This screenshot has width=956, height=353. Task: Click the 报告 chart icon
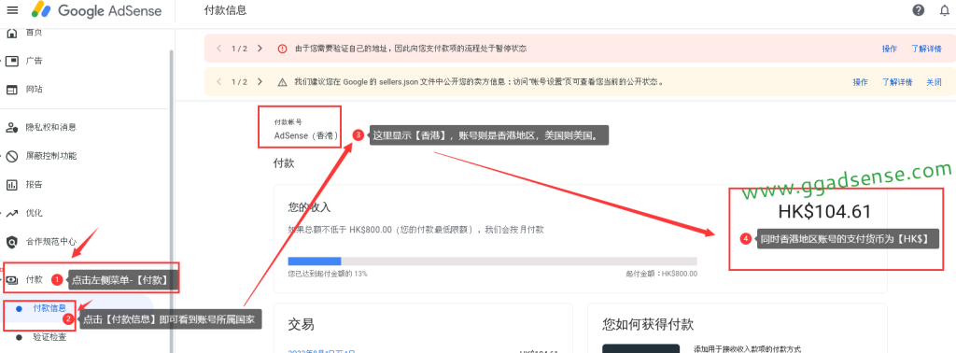click(12, 185)
